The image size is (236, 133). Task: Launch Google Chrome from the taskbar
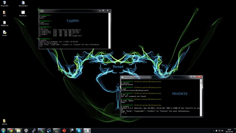pos(11,131)
